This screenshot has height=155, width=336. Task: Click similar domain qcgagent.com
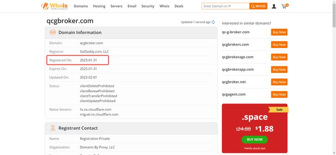coord(234,94)
